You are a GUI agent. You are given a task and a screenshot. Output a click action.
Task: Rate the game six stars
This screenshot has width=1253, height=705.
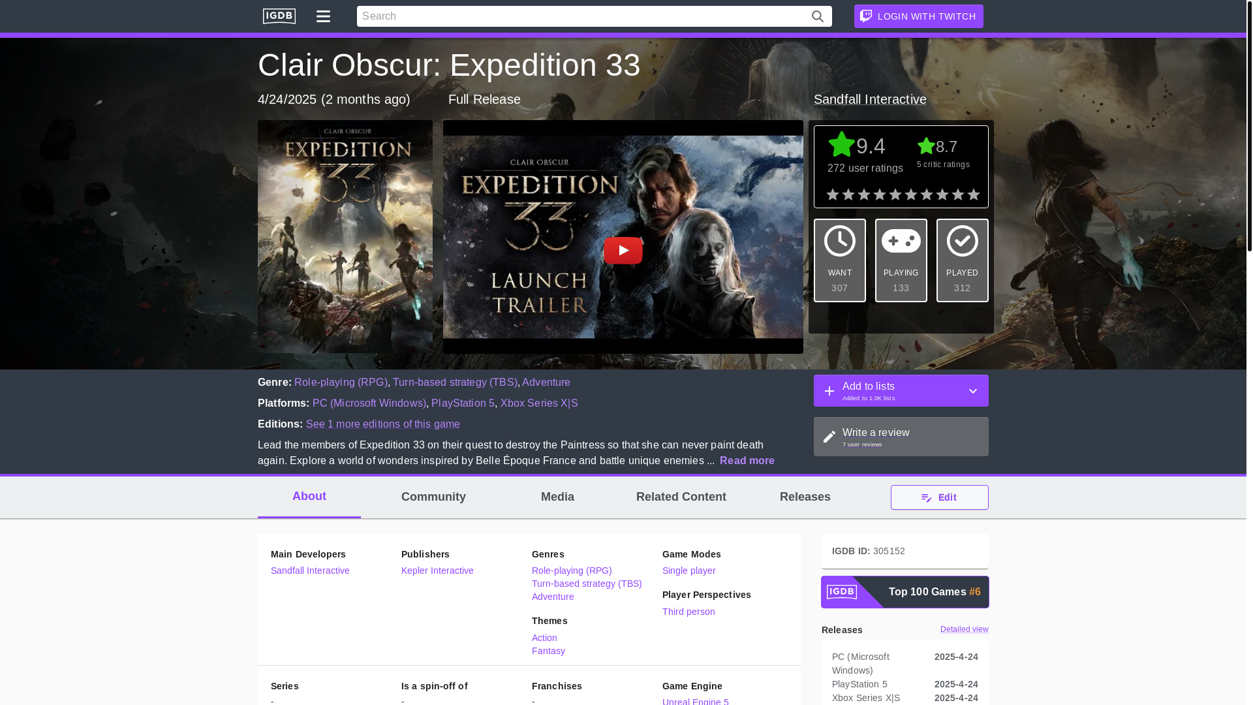coord(911,195)
